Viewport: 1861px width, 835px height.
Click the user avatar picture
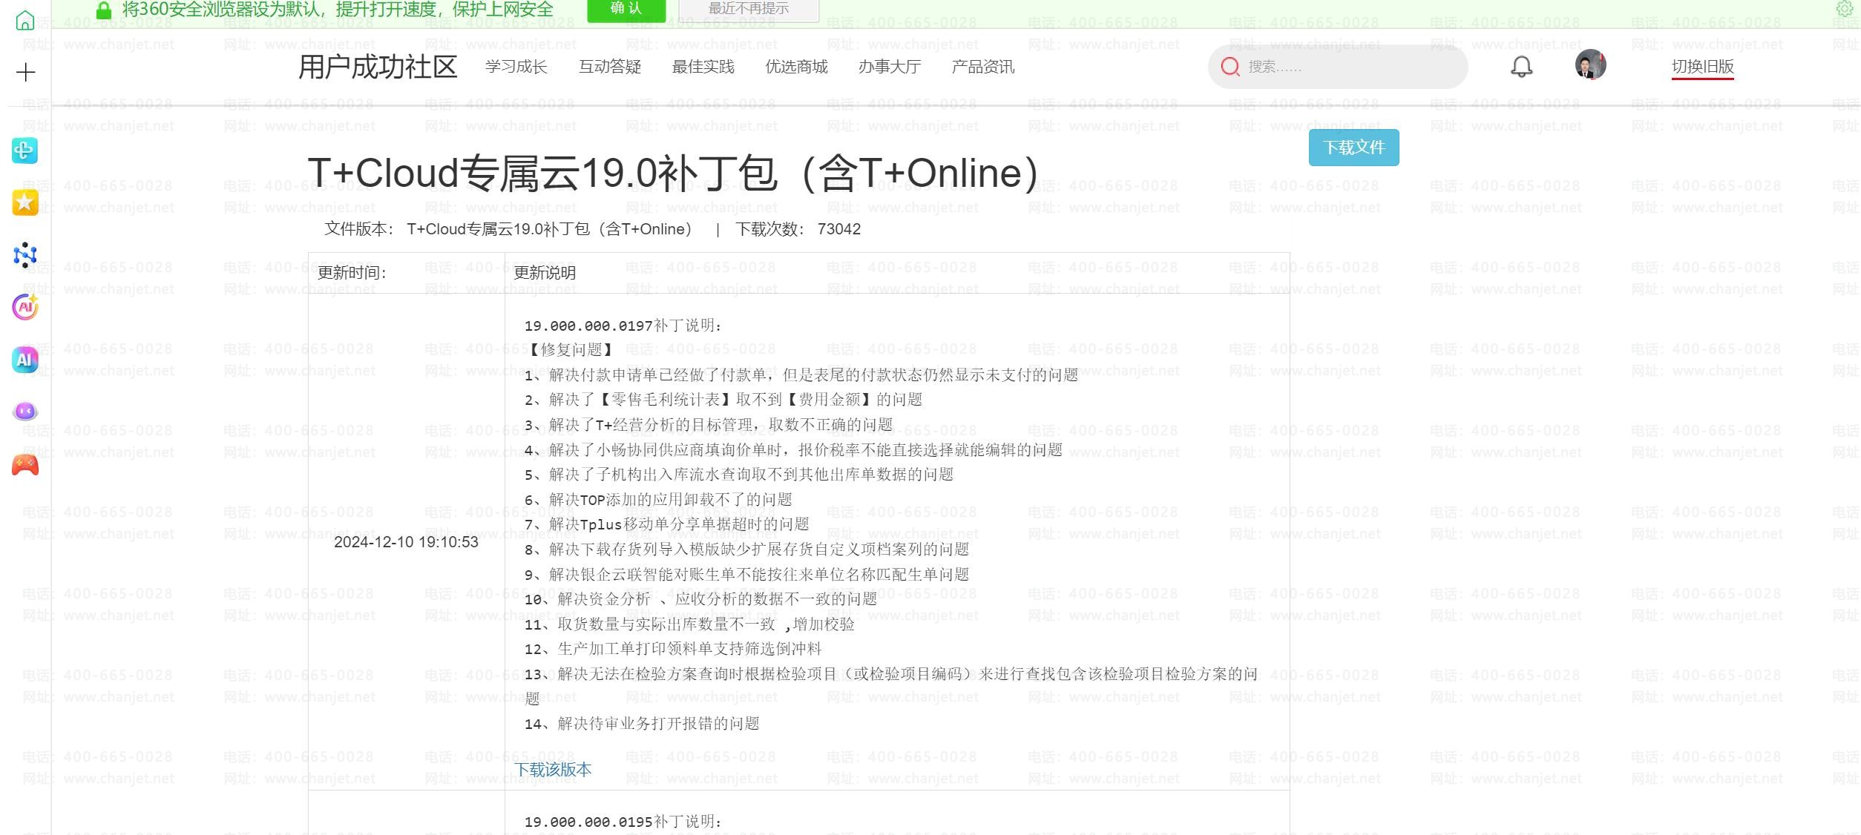coord(1590,65)
